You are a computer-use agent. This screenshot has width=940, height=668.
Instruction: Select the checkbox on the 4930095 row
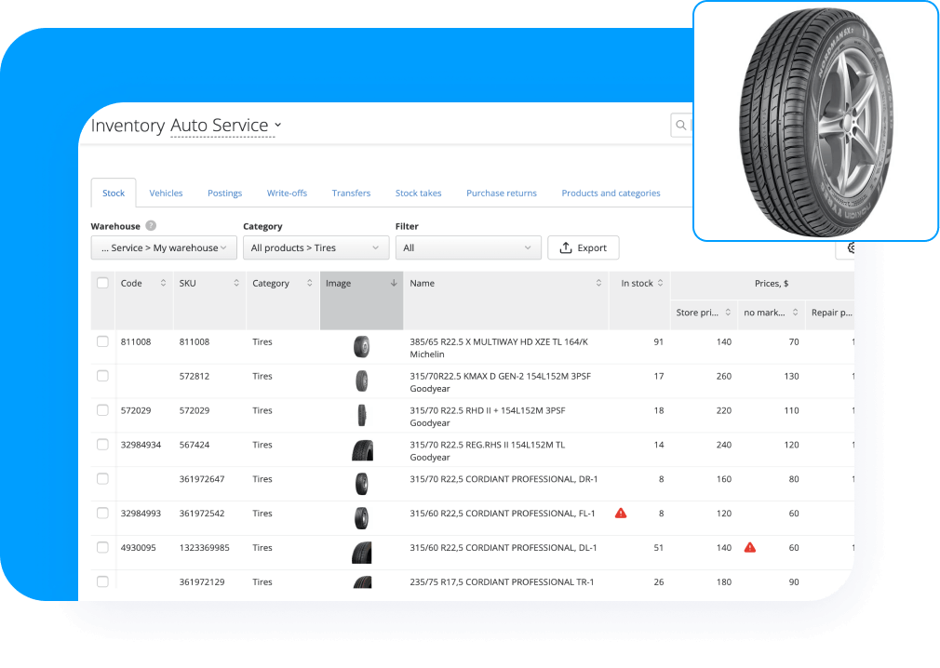click(102, 547)
